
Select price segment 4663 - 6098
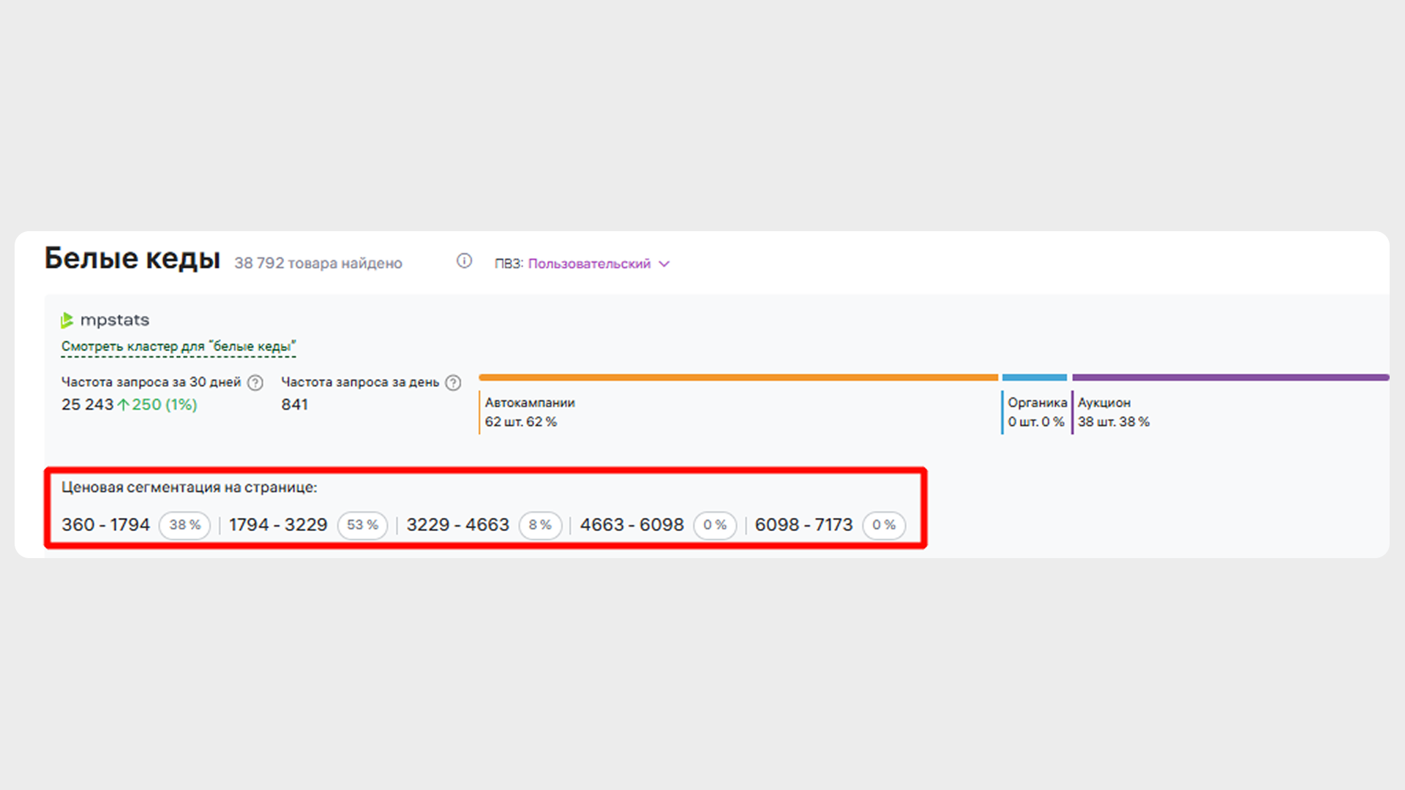tap(632, 525)
